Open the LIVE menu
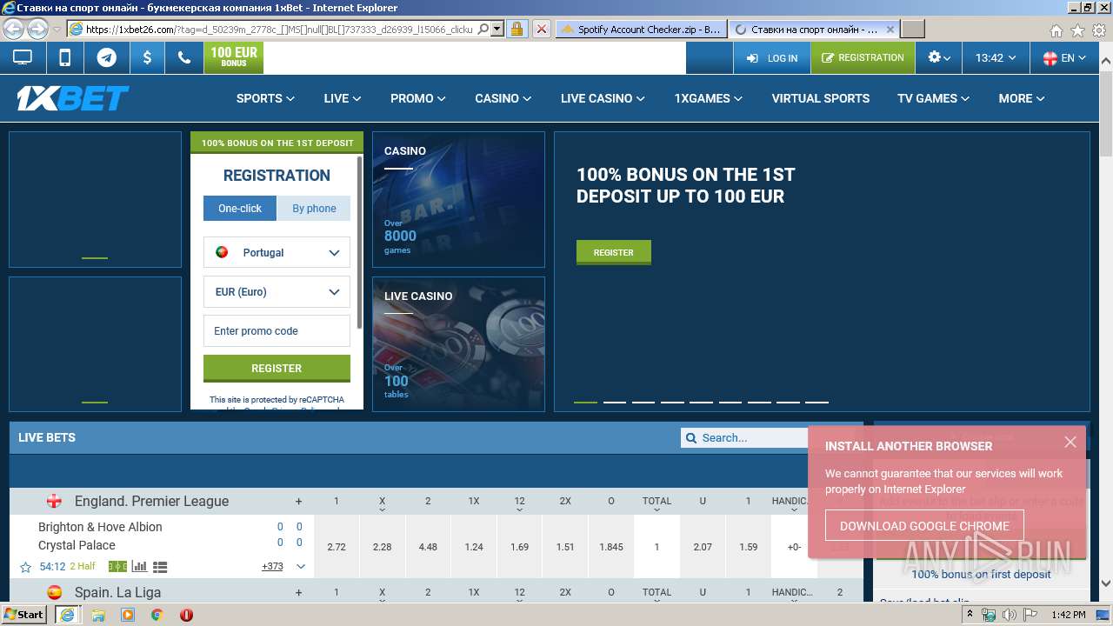The height and width of the screenshot is (626, 1113). [342, 98]
